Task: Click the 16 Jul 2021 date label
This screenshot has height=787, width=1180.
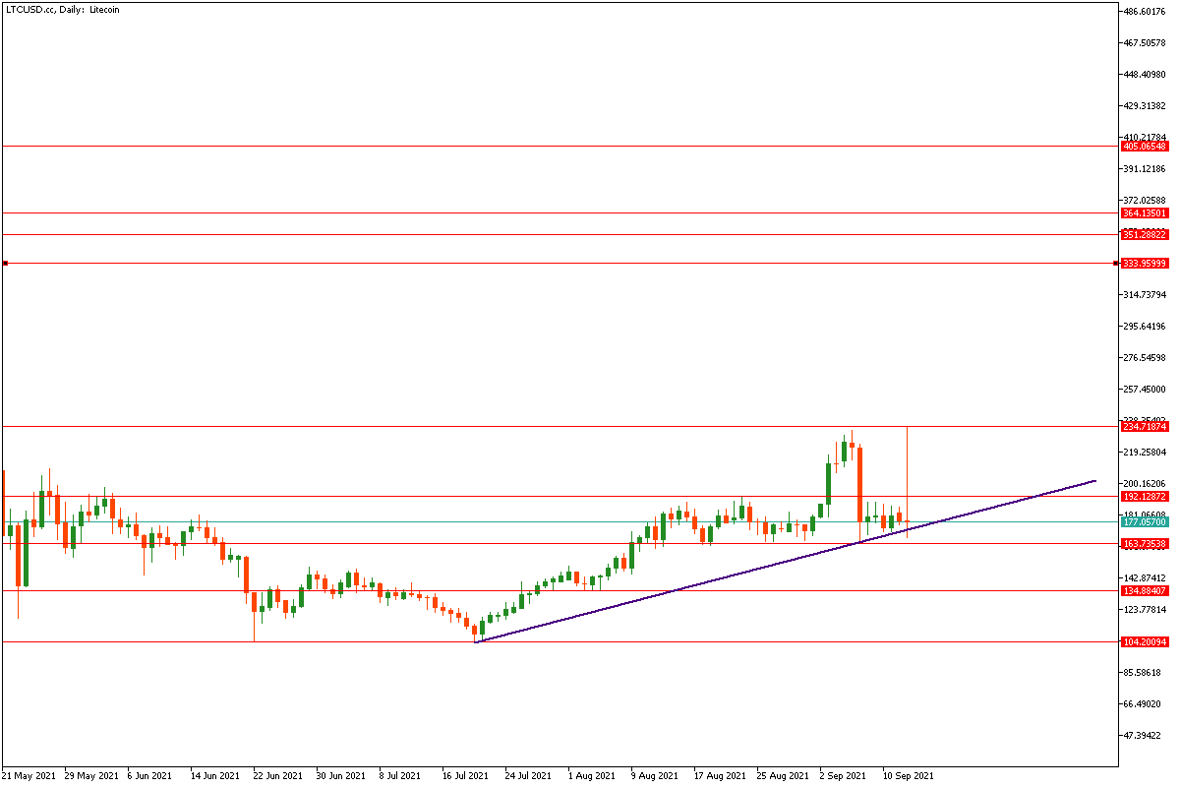Action: click(465, 775)
